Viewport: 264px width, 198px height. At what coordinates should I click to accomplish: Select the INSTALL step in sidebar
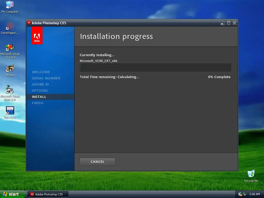[x=39, y=97]
